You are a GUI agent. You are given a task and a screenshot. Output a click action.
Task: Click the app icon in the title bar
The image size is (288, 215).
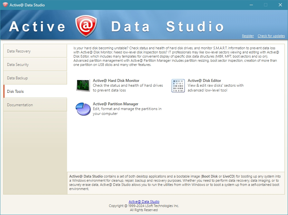[5, 5]
